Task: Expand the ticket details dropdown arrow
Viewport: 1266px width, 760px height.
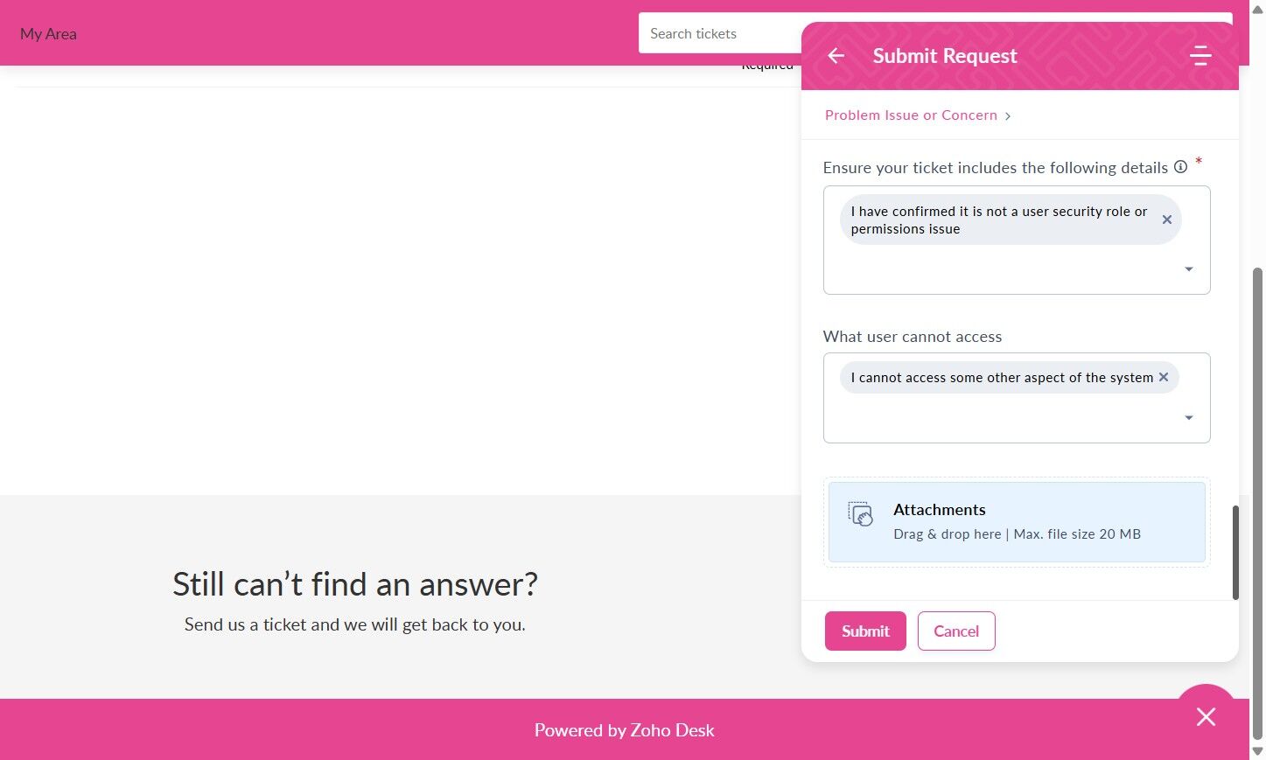Action: tap(1188, 269)
